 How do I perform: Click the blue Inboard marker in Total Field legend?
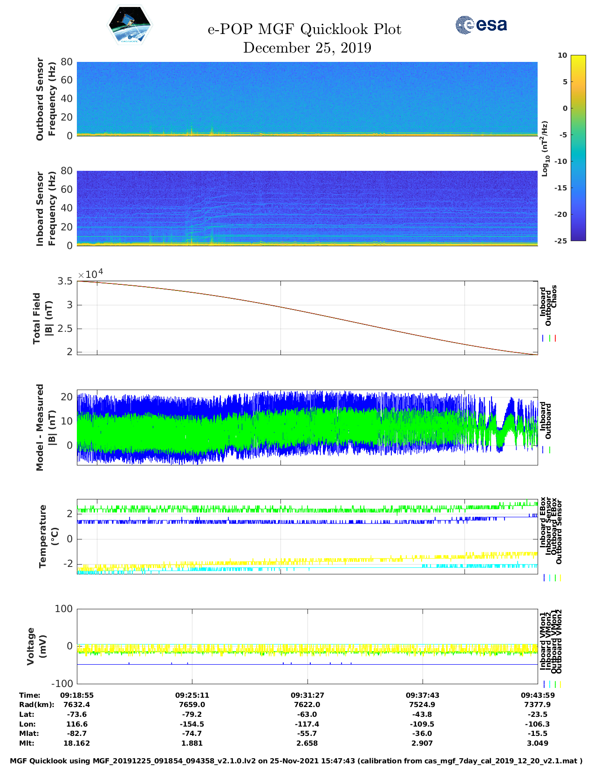(x=543, y=338)
